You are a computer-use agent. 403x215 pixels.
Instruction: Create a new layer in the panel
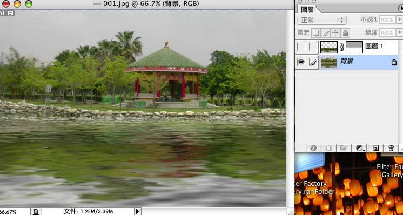point(375,148)
